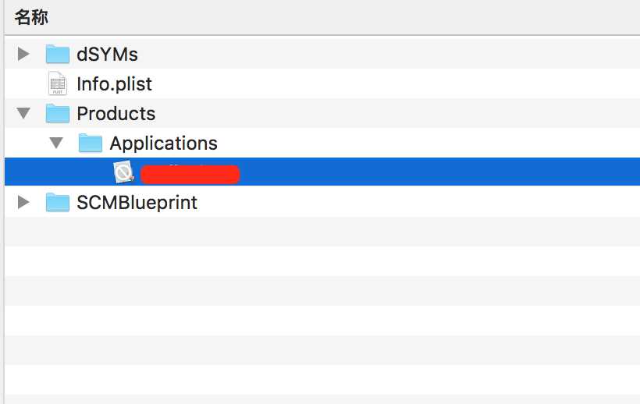Collapse the Products folder disclosure triangle
The height and width of the screenshot is (404, 640).
point(23,113)
